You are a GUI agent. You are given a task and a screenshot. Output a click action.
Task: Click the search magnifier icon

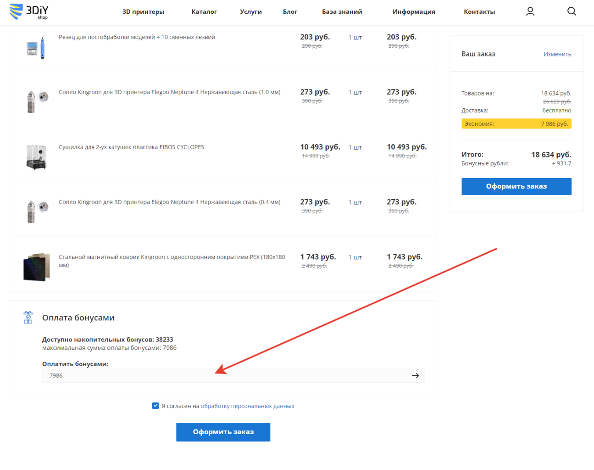[571, 11]
